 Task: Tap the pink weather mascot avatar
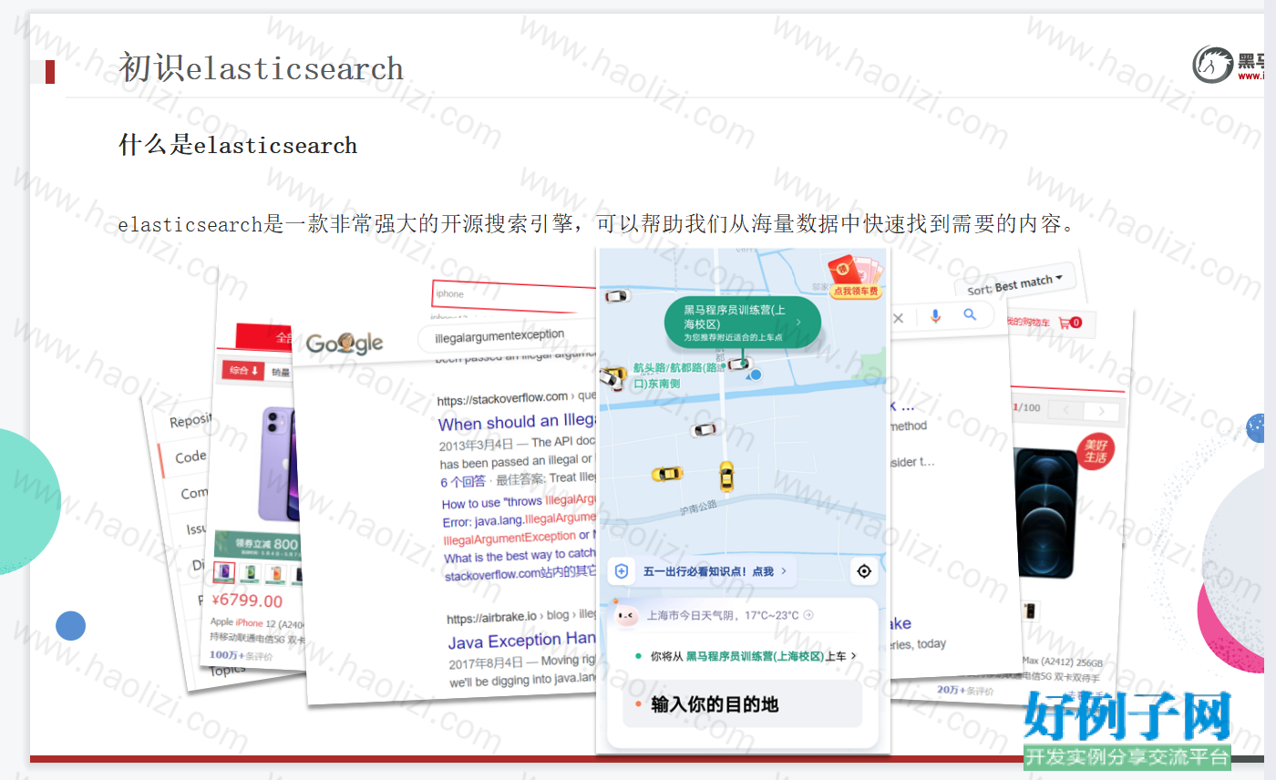(x=625, y=614)
